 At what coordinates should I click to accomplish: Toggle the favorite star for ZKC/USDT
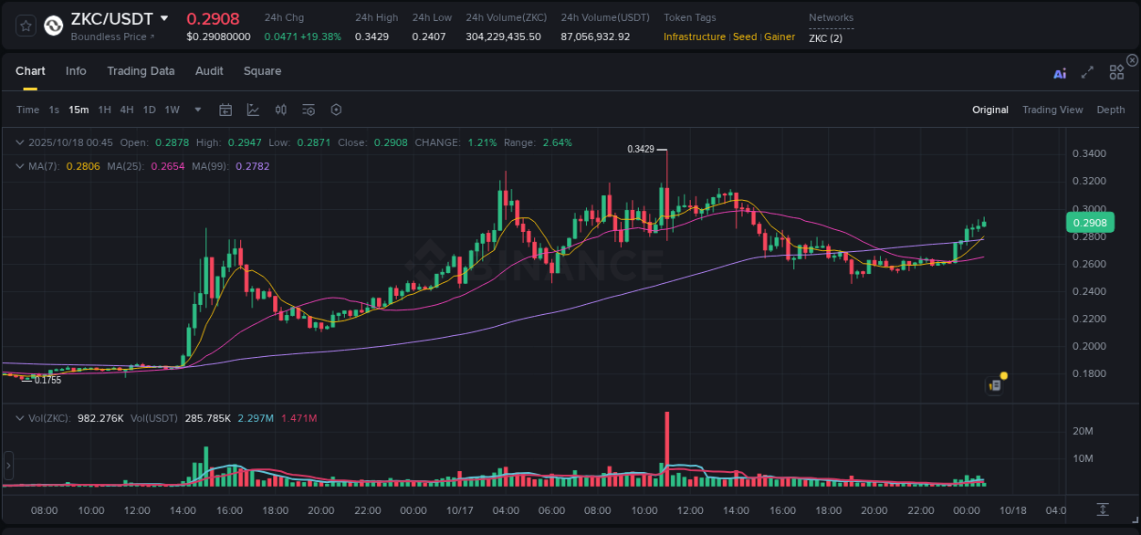point(25,26)
